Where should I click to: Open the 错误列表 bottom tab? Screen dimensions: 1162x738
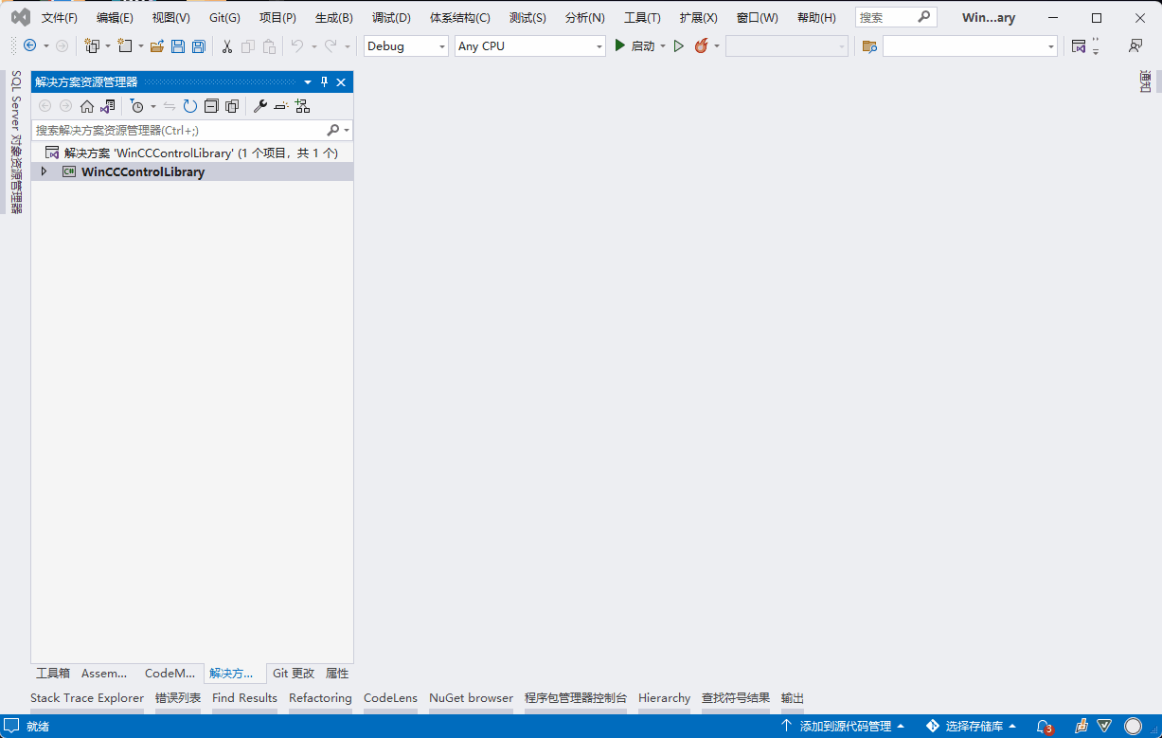pos(178,698)
